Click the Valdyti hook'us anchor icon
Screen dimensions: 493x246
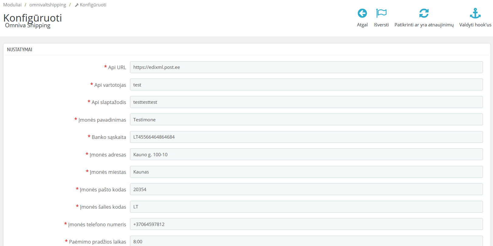(475, 13)
